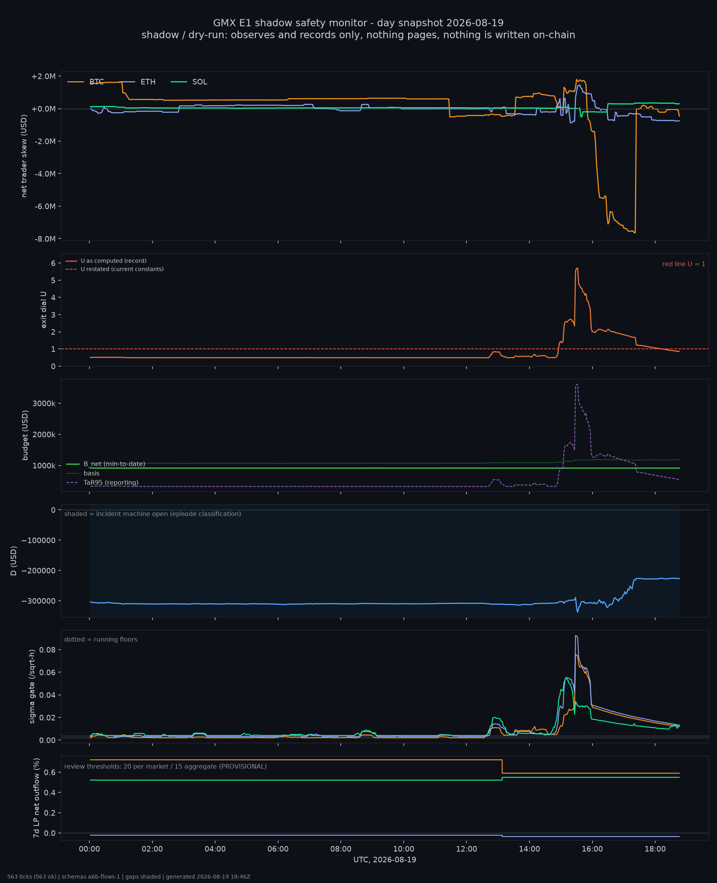Click the '0.6' LP outflow tick label
The width and height of the screenshot is (717, 883).
pos(50,773)
